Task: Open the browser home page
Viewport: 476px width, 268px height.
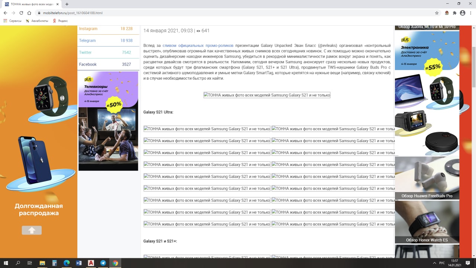Action: pyautogui.click(x=29, y=13)
